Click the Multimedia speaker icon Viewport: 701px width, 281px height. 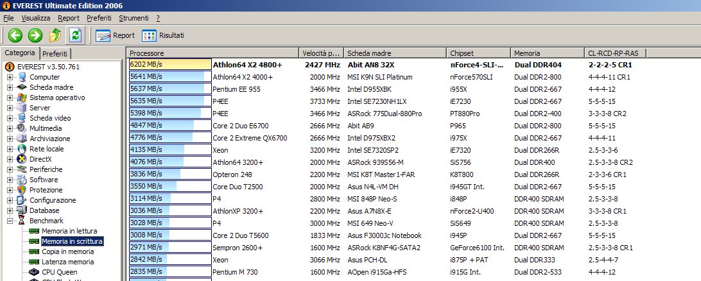pyautogui.click(x=21, y=129)
